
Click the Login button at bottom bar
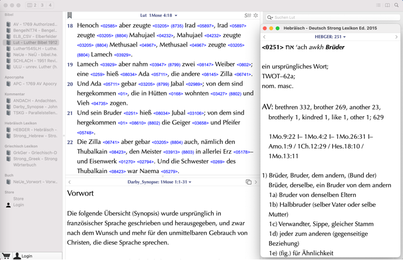[x=27, y=256]
